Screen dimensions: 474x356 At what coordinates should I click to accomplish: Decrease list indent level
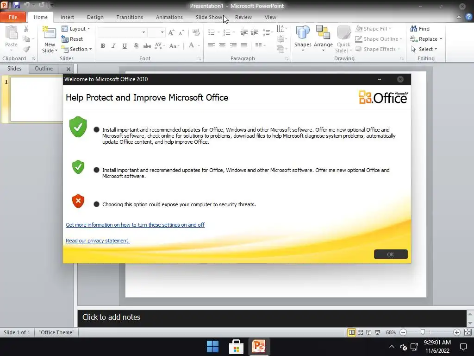click(x=244, y=32)
